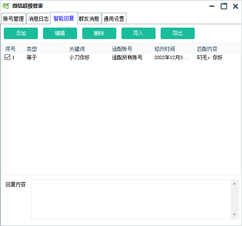242x226 pixels.
Task: Select the 小刀你好 keyword cell
Action: (79, 57)
